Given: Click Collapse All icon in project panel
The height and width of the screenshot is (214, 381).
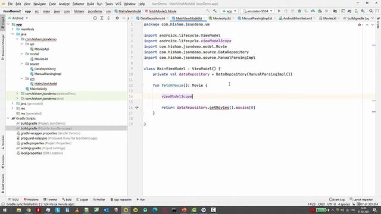Looking at the screenshot, I should click(x=108, y=18).
